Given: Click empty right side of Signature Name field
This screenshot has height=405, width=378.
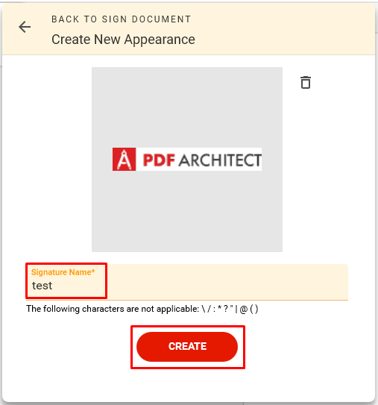Looking at the screenshot, I should [227, 282].
